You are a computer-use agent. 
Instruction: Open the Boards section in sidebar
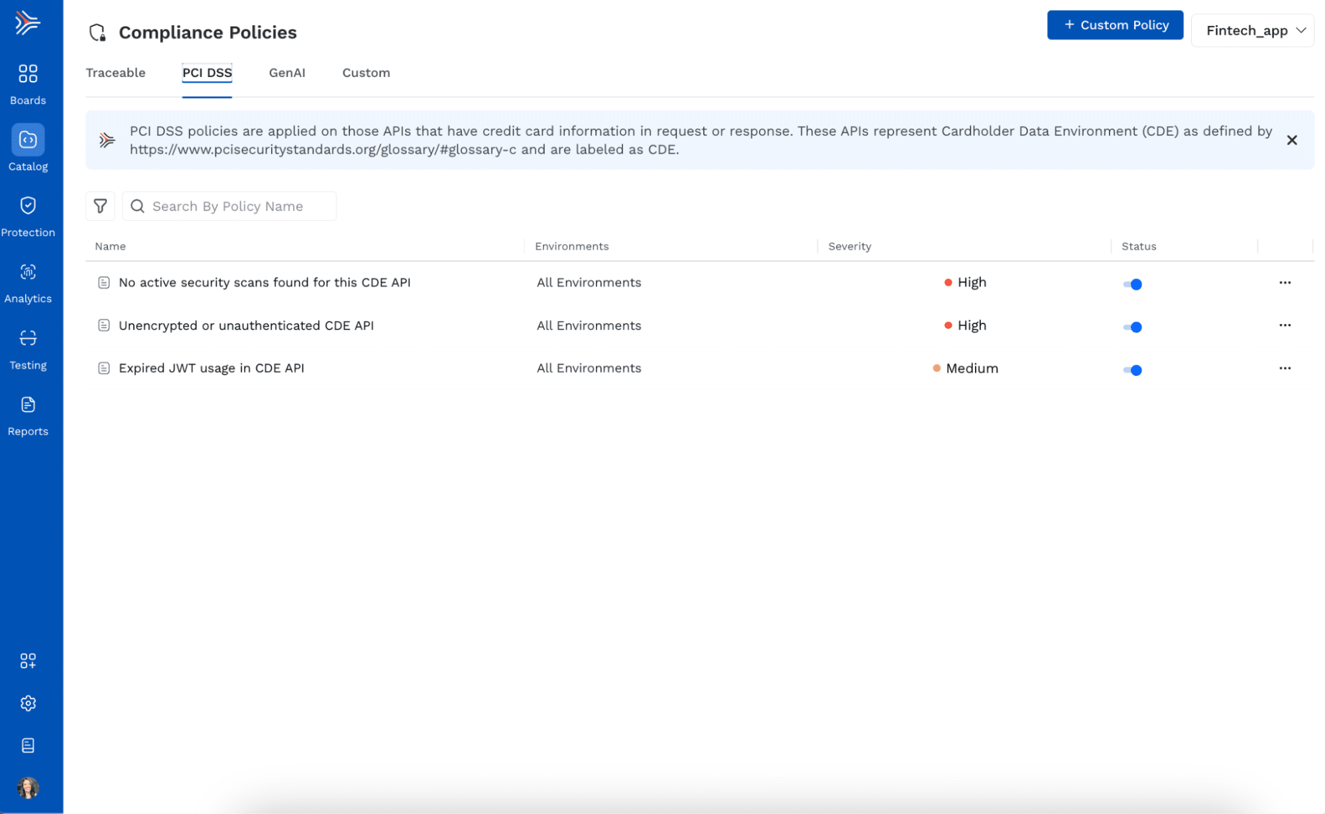tap(28, 84)
